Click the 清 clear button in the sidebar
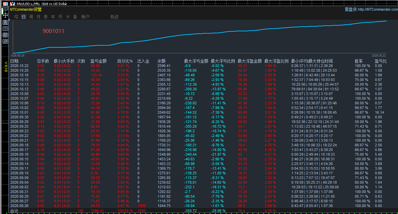 click(x=5, y=22)
